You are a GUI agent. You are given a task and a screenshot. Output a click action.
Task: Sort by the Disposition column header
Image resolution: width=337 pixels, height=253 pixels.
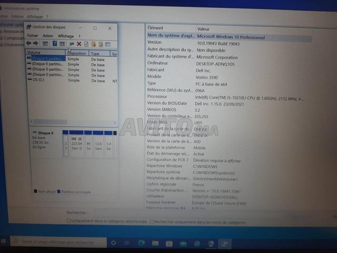(77, 53)
